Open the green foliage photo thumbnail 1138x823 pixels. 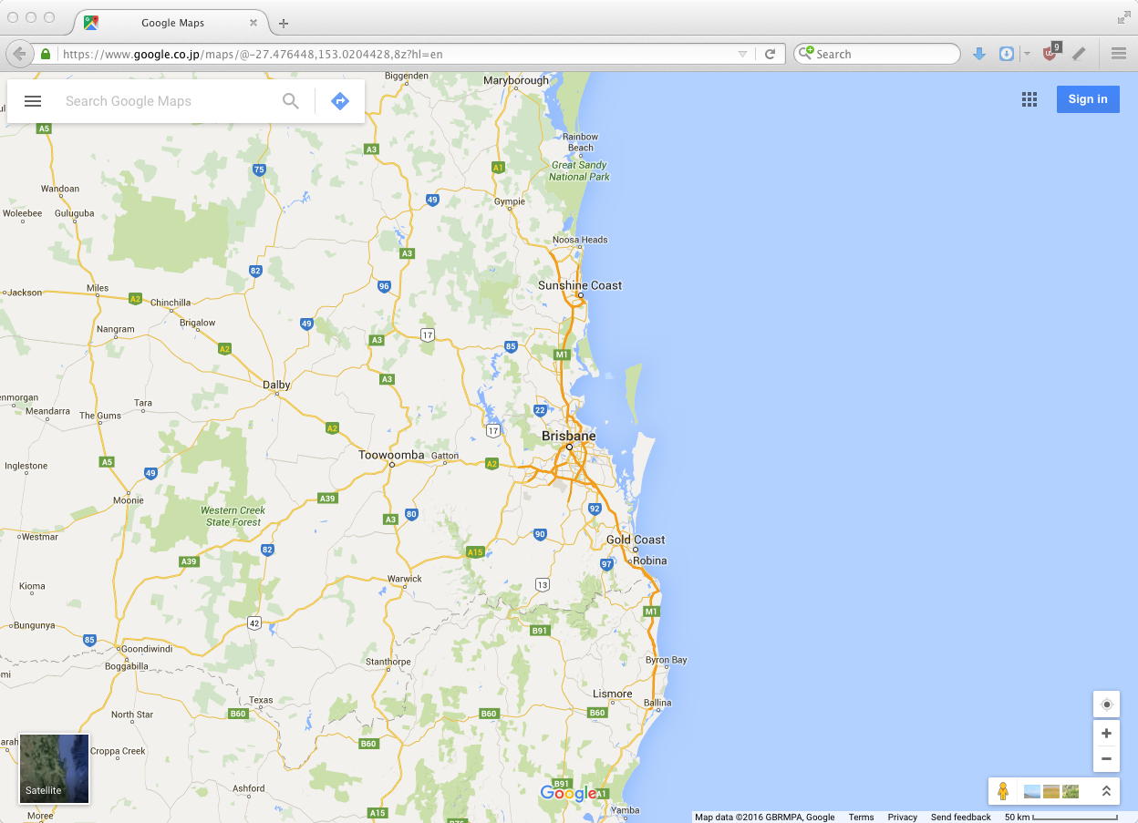coord(1071,791)
